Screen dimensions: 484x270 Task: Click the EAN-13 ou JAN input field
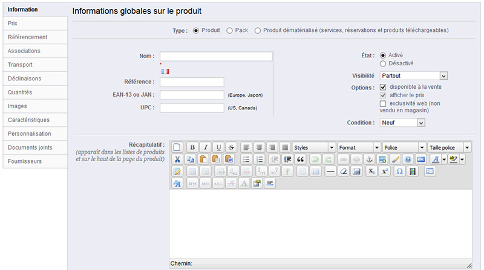tap(192, 95)
